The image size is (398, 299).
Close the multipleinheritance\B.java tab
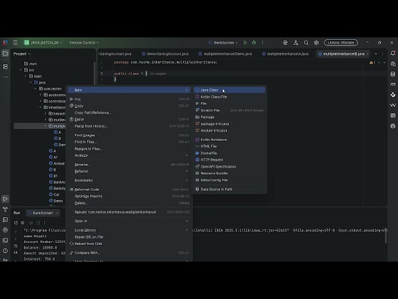(368, 54)
